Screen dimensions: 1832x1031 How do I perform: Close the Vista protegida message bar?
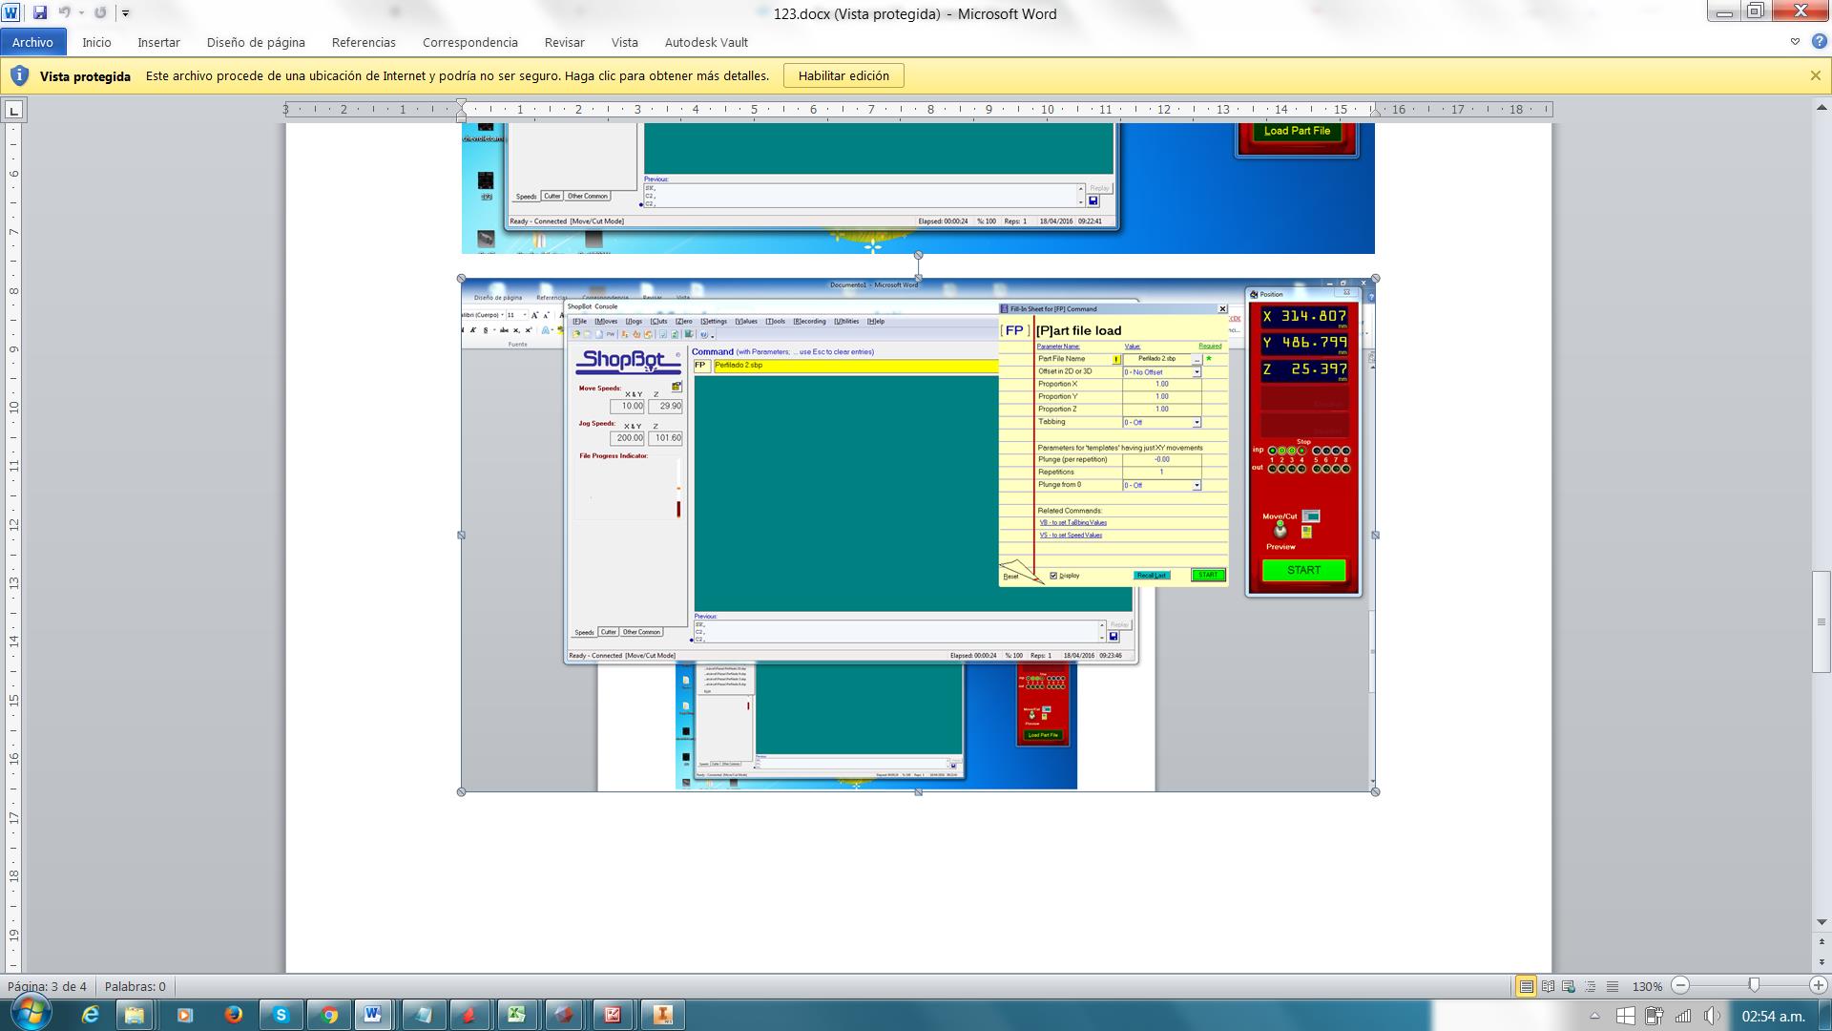coord(1815,75)
